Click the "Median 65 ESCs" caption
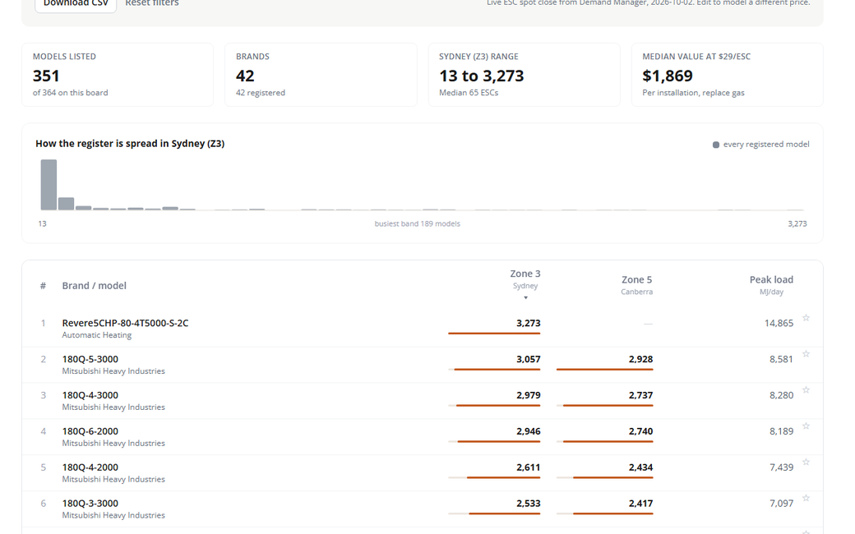 (469, 93)
